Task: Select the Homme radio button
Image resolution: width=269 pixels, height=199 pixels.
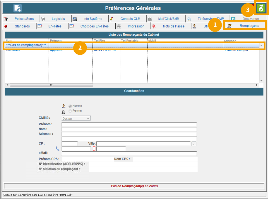Action: point(70,106)
